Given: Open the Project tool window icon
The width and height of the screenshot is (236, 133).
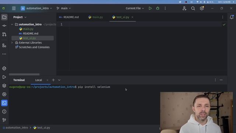Looking at the screenshot, I should click(4, 17).
